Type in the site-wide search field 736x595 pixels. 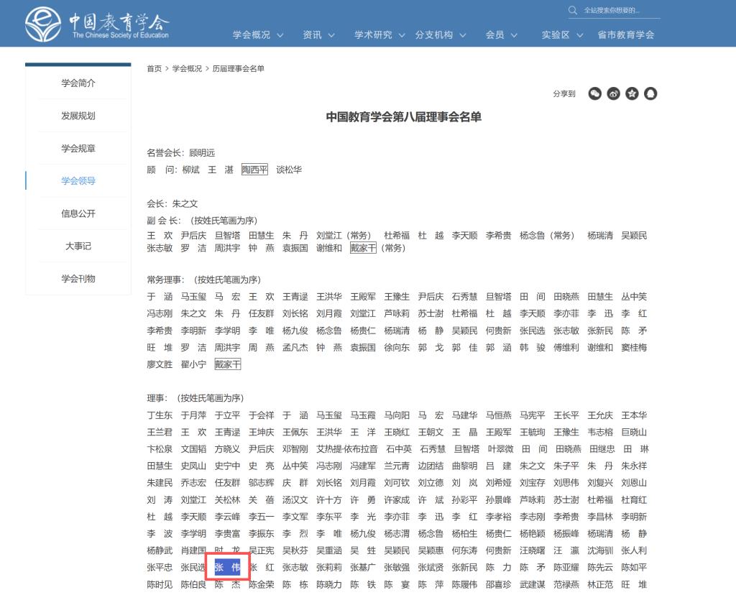tap(620, 10)
